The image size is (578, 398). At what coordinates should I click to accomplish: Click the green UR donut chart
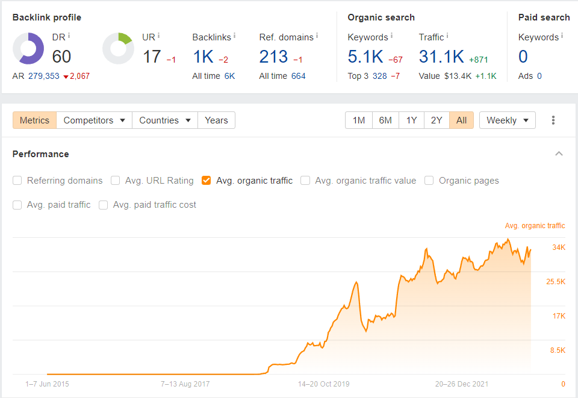[118, 49]
